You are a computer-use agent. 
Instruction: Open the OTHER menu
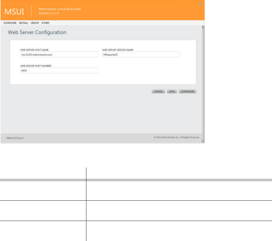pyautogui.click(x=45, y=23)
